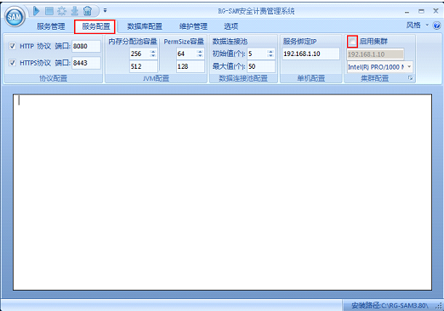The height and width of the screenshot is (311, 444).
Task: Open the help icon at top right
Action: coord(437,25)
